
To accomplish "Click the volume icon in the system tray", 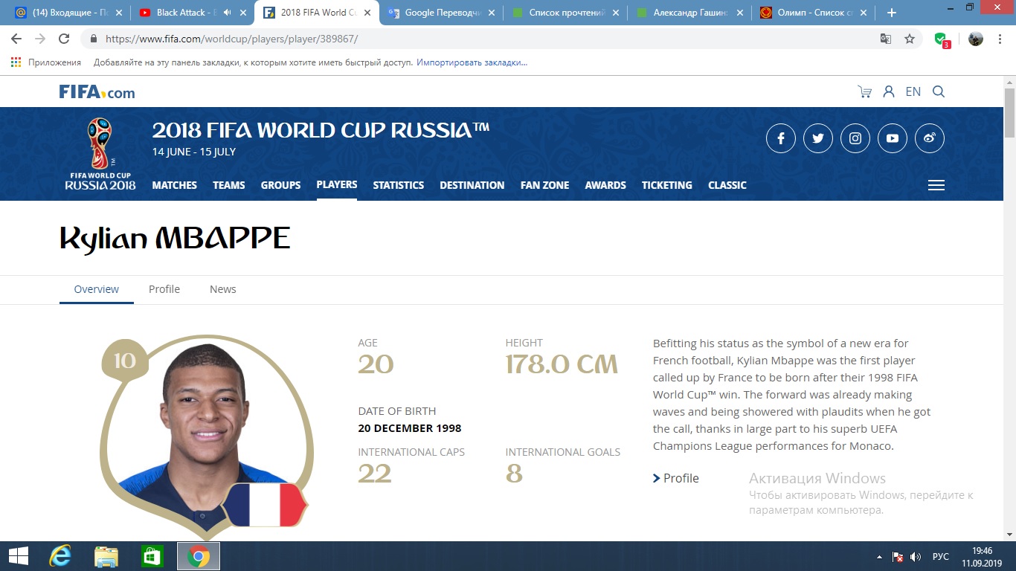I will [x=916, y=557].
